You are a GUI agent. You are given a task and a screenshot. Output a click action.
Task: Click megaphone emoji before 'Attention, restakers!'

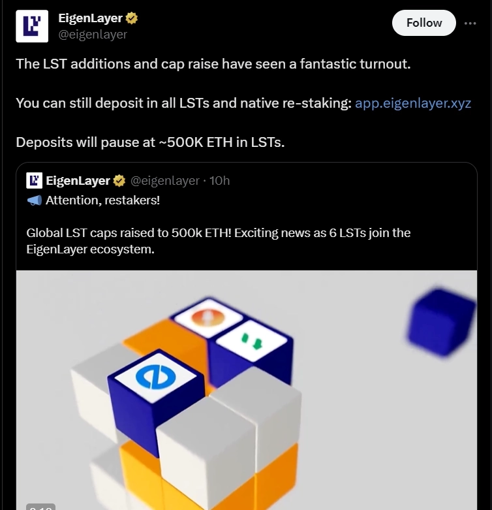[35, 200]
